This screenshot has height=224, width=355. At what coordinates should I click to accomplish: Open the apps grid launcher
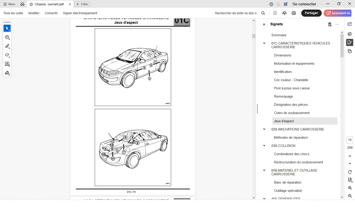click(286, 4)
